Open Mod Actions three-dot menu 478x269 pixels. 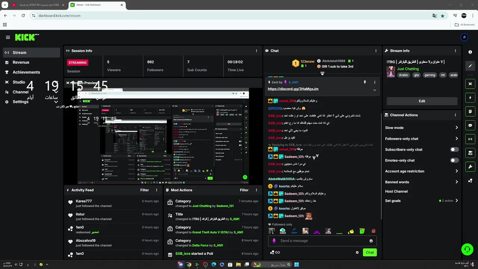[256, 190]
